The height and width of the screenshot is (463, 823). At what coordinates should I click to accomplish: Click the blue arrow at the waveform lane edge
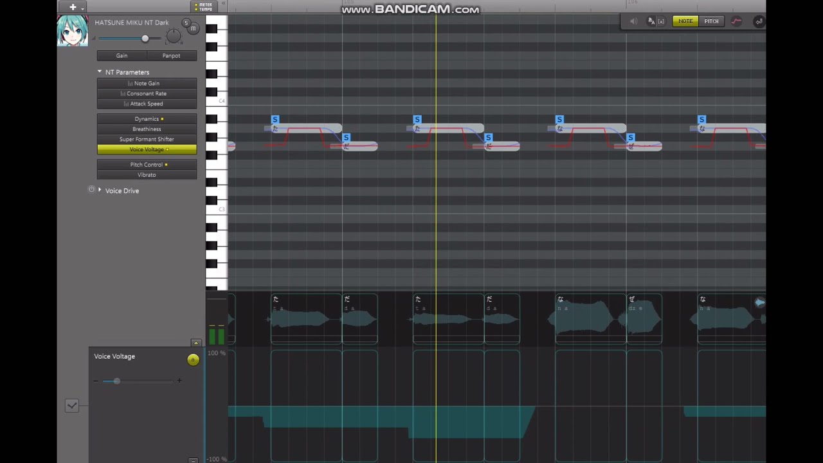[759, 302]
